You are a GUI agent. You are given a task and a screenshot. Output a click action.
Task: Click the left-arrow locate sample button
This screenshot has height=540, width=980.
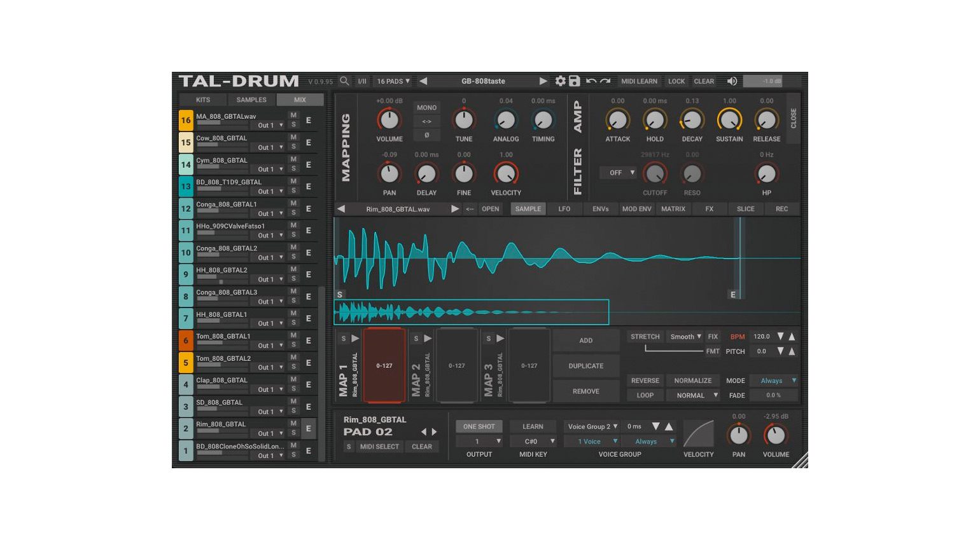[470, 208]
